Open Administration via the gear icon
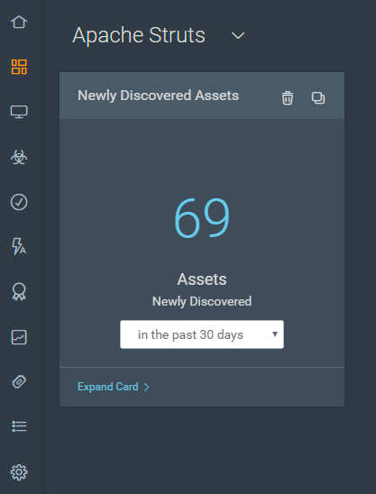This screenshot has height=494, width=376. (x=19, y=472)
